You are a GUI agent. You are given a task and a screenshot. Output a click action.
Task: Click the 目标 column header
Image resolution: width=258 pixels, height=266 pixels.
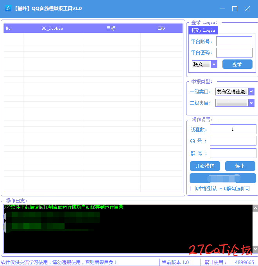[x=111, y=28]
